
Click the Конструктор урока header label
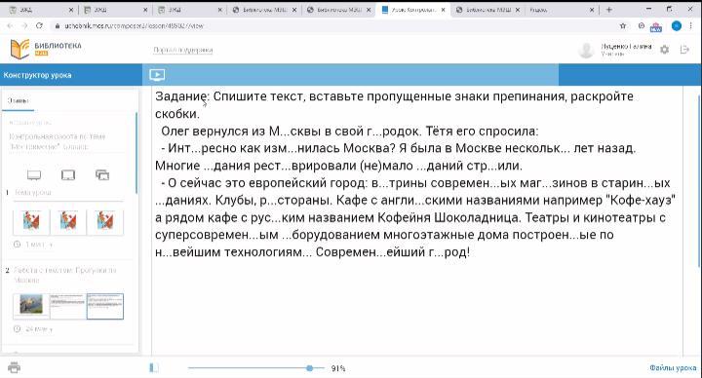[x=38, y=75]
